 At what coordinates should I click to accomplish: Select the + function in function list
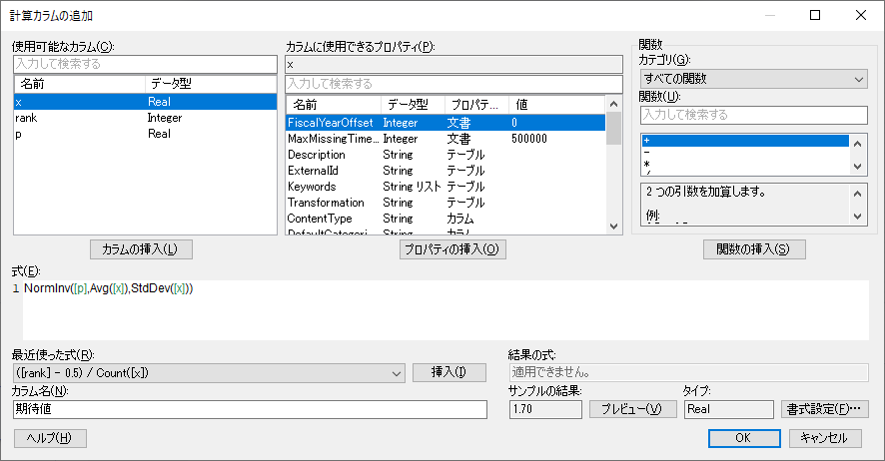745,141
